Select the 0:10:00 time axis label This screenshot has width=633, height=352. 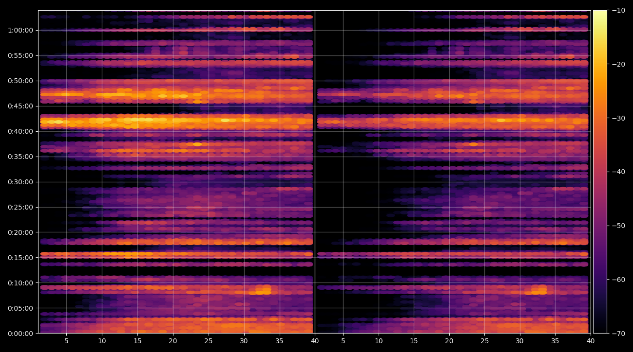pos(20,283)
